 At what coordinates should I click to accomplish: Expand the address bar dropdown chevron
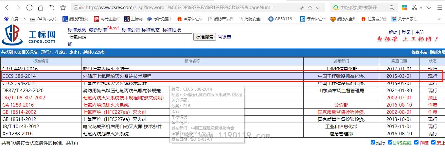point(318,8)
